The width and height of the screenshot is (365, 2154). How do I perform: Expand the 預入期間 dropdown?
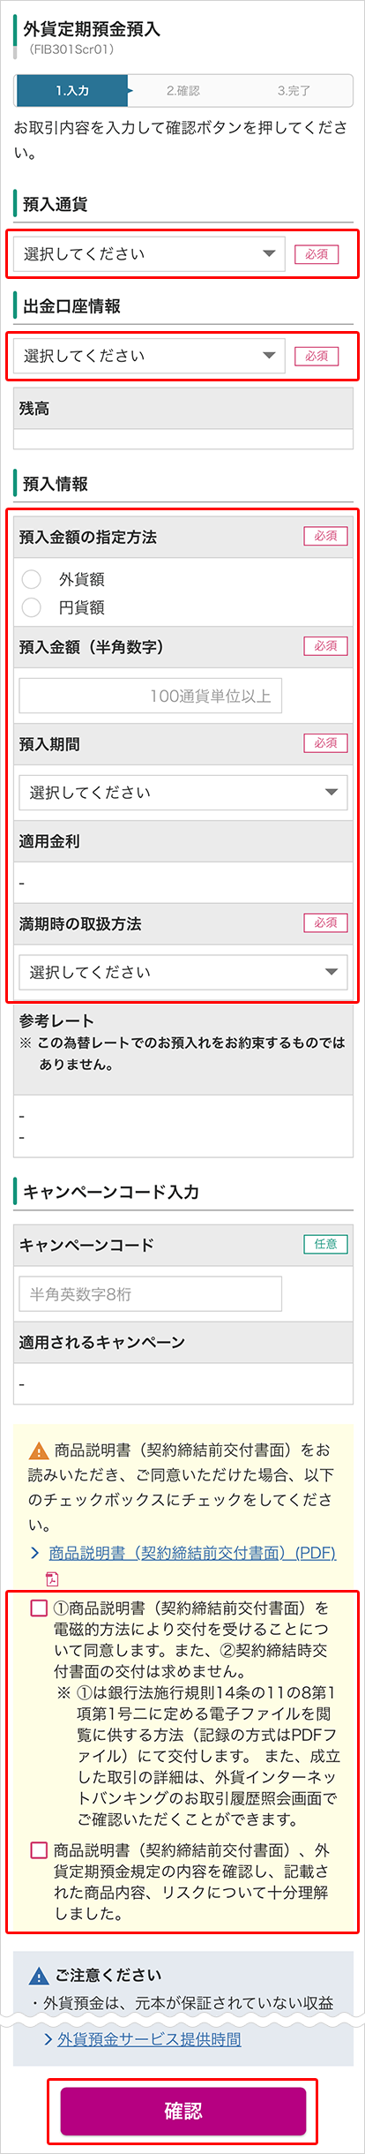pyautogui.click(x=183, y=793)
